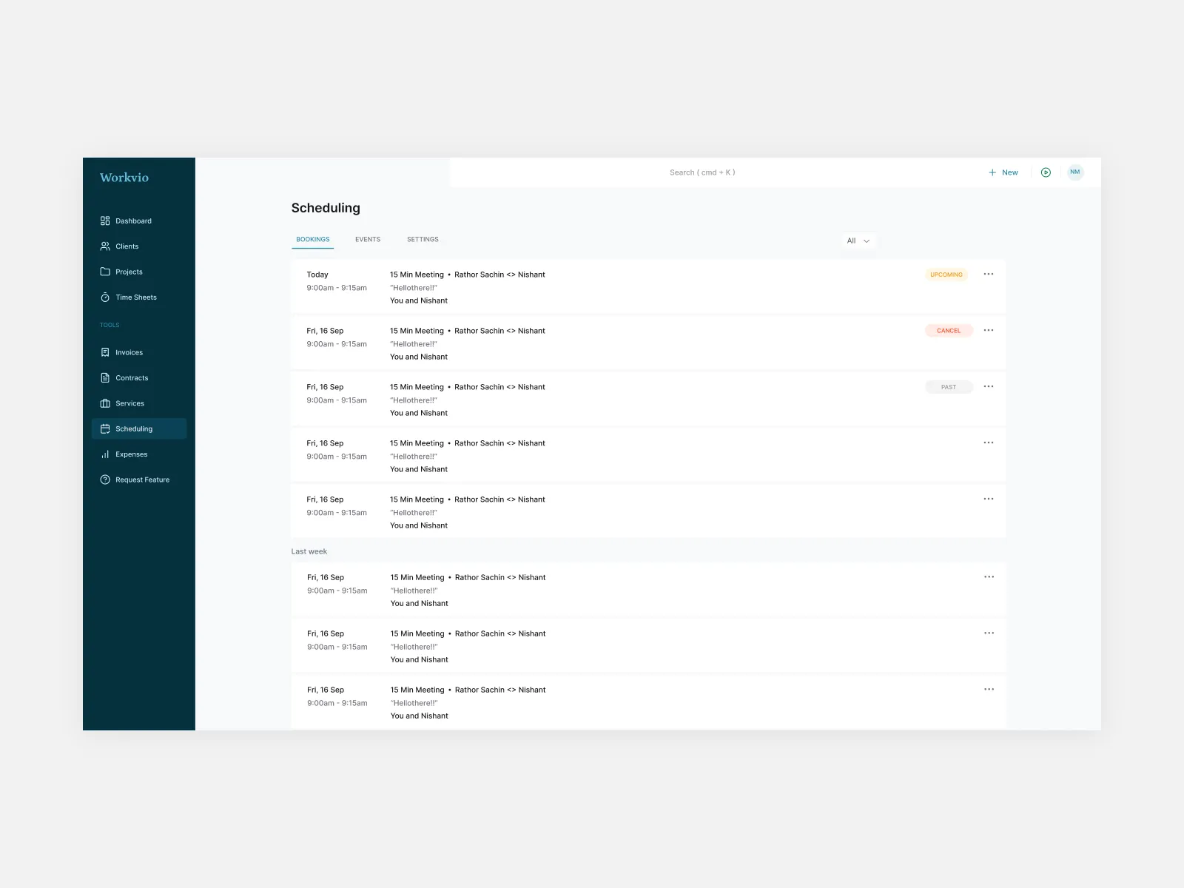
Task: Open the Settings tab under Scheduling
Action: point(423,240)
